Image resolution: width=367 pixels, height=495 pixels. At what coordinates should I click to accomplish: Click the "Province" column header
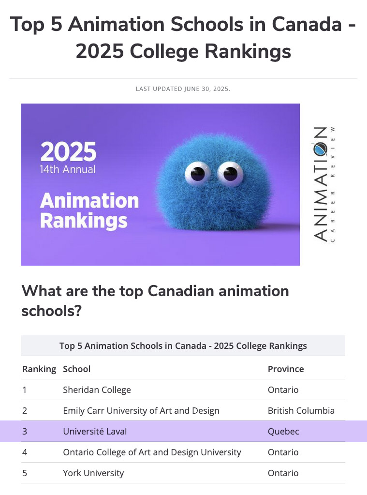[286, 369]
